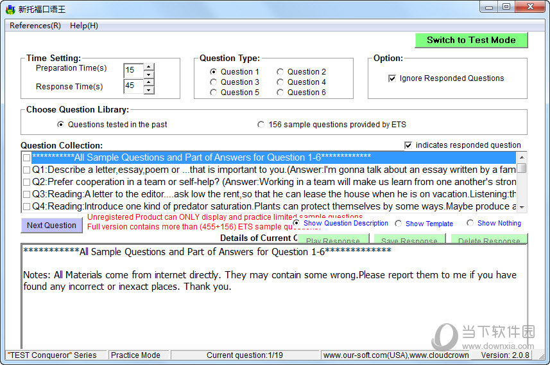Click inside the question details text area
This screenshot has width=550, height=365.
click(x=274, y=296)
